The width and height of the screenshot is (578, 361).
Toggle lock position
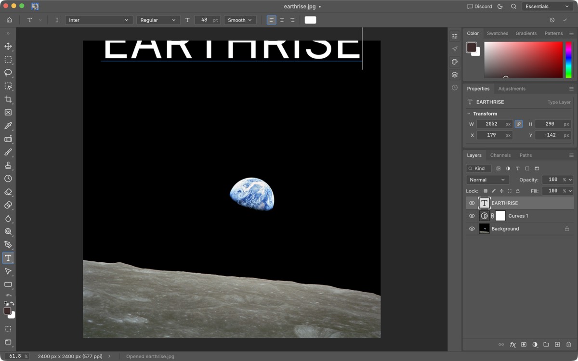(501, 191)
